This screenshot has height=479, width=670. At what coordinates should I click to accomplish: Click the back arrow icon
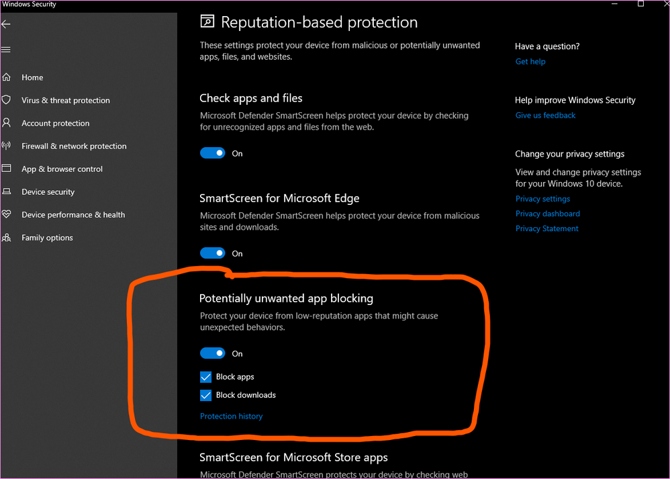click(x=6, y=24)
